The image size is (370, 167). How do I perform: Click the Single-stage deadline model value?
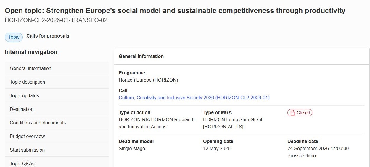pyautogui.click(x=132, y=148)
